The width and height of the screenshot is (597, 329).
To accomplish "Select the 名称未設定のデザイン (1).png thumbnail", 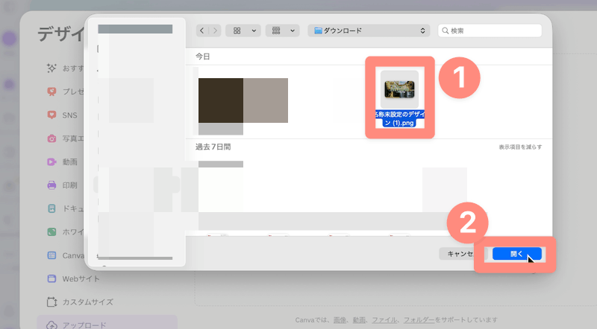I will pos(399,89).
